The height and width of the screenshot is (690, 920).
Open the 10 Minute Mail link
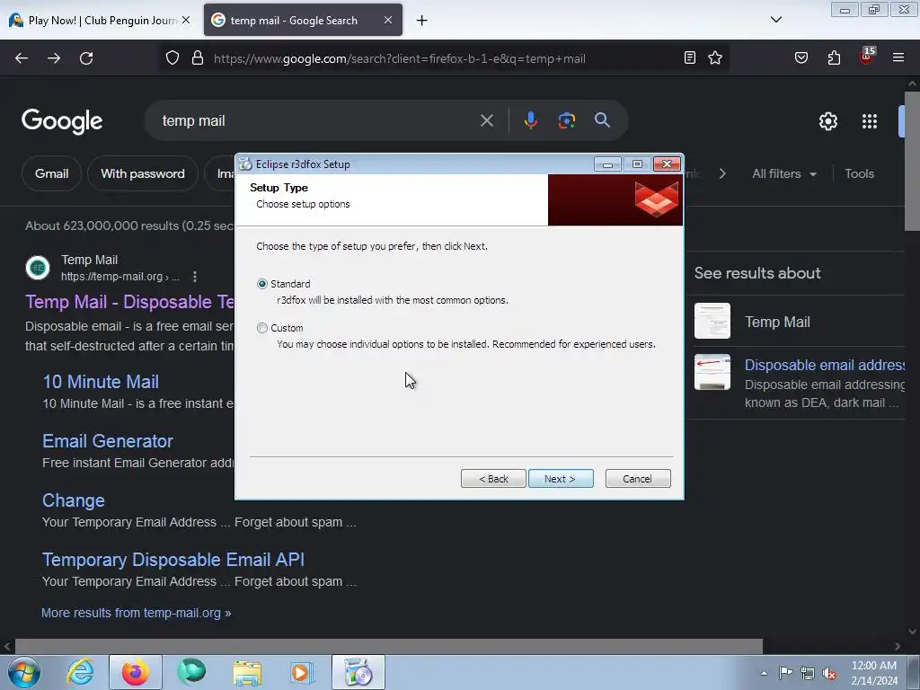coord(101,382)
